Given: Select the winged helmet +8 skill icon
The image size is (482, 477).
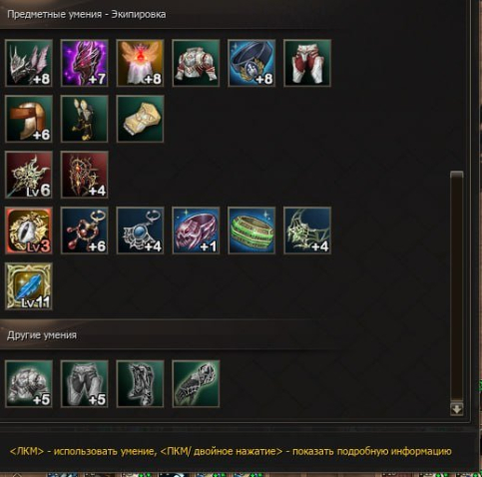Looking at the screenshot, I should click(x=29, y=63).
